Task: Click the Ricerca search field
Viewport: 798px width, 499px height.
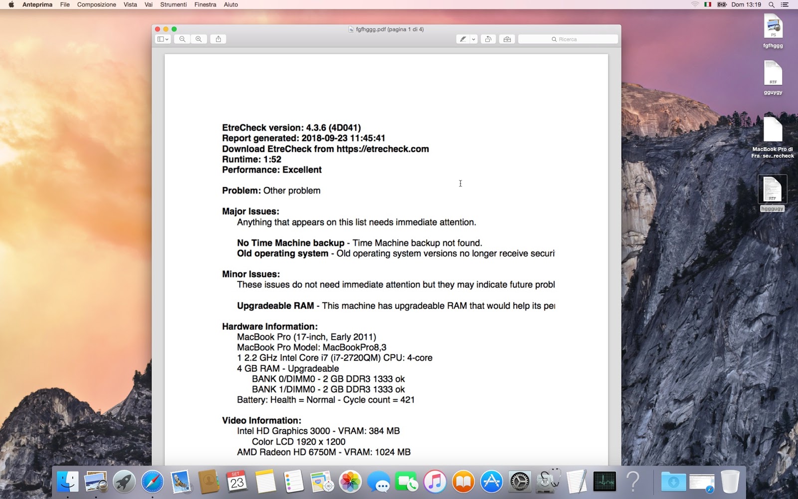Action: 568,39
